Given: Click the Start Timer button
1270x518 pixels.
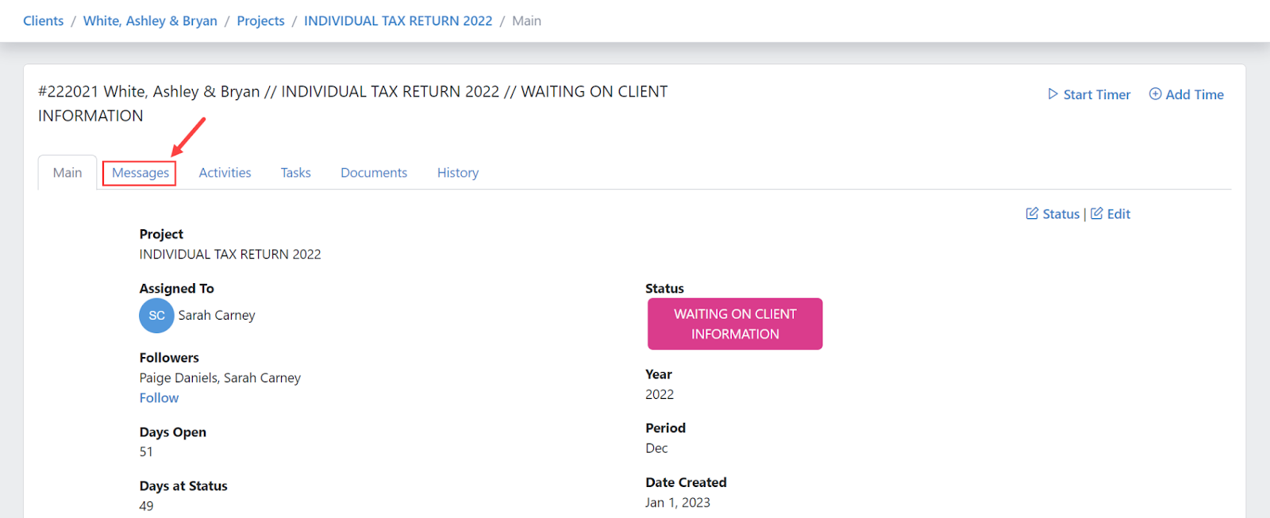Looking at the screenshot, I should click(1087, 94).
